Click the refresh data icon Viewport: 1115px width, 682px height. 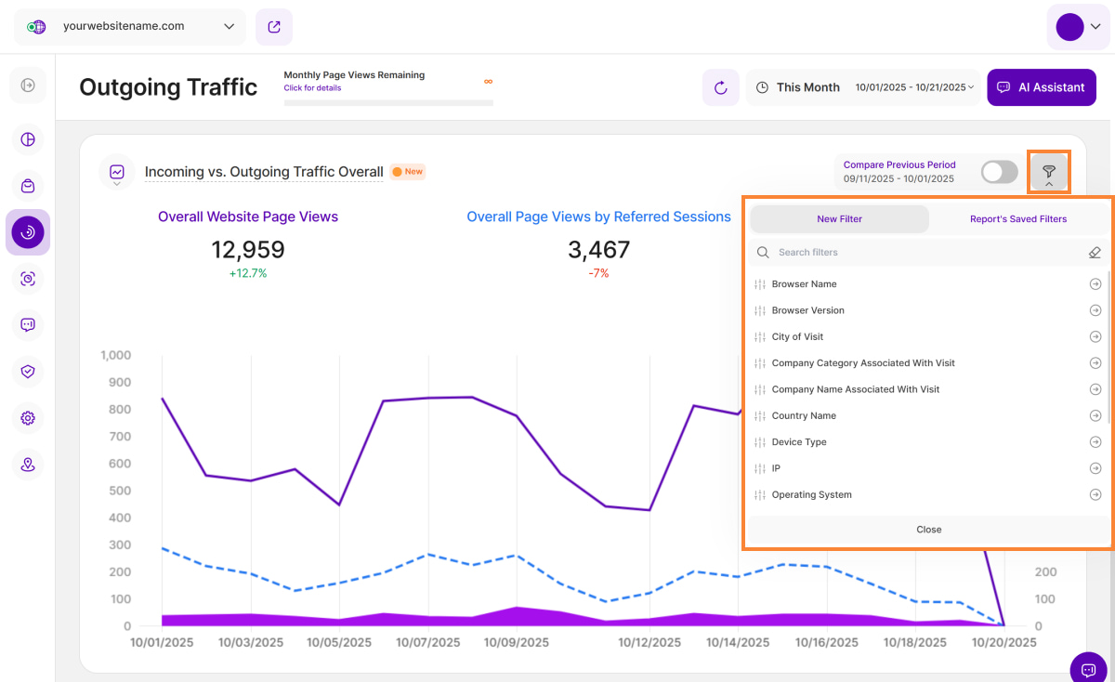(x=720, y=87)
